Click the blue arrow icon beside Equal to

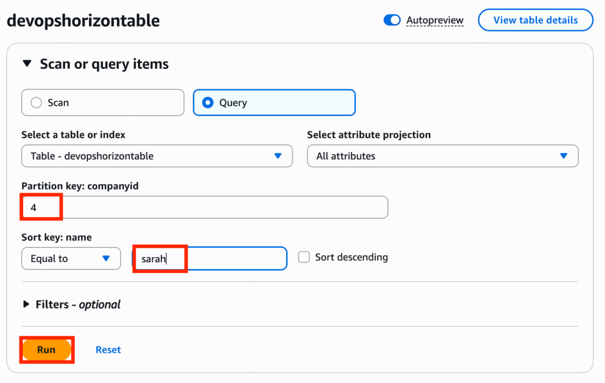point(106,258)
